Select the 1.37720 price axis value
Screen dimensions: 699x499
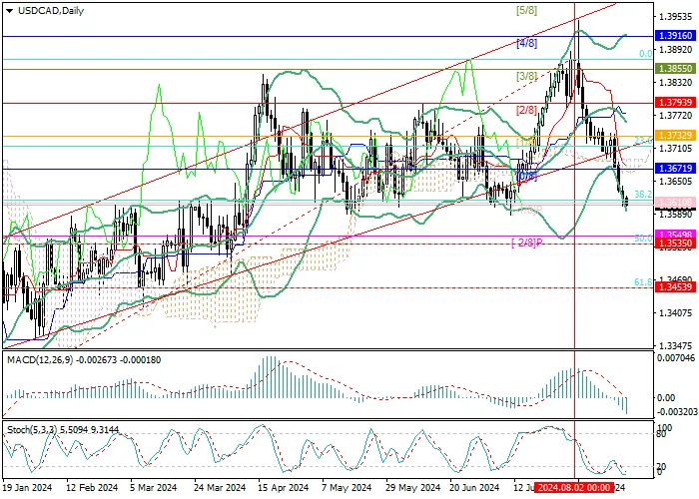click(677, 116)
